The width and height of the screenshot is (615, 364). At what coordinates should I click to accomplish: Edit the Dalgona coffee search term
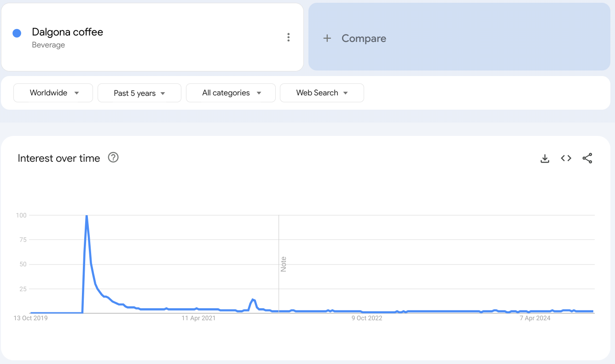coord(67,32)
